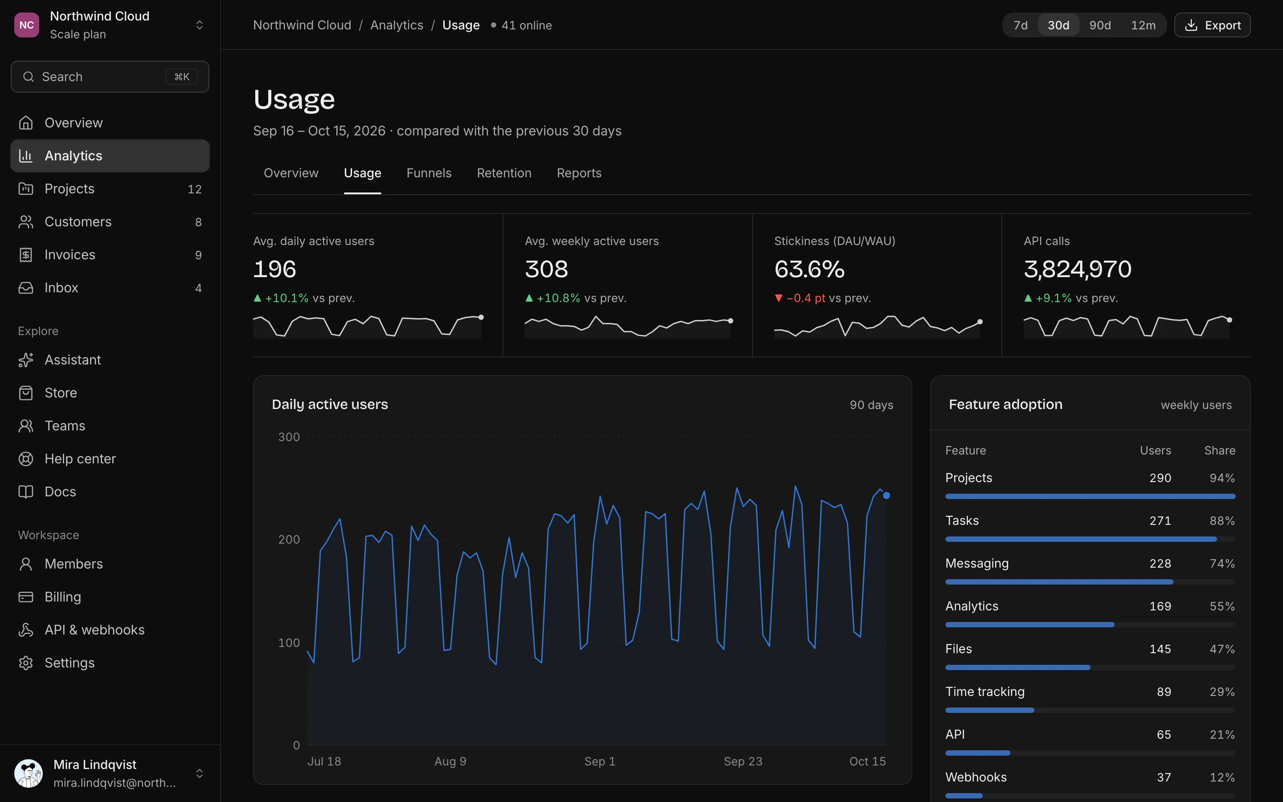This screenshot has width=1283, height=802.
Task: Select the 30d time range
Action: tap(1058, 25)
